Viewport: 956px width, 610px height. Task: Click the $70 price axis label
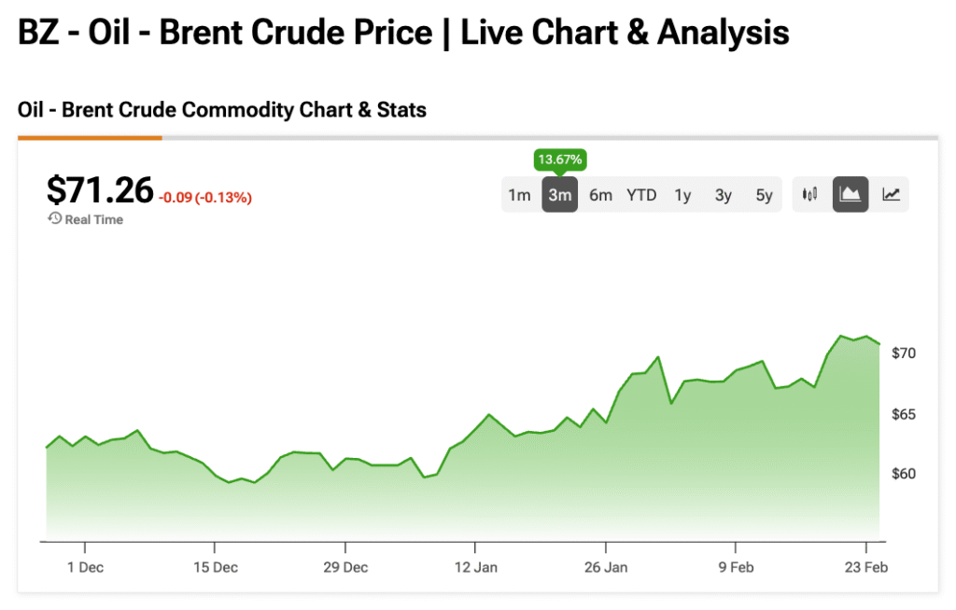pyautogui.click(x=904, y=354)
